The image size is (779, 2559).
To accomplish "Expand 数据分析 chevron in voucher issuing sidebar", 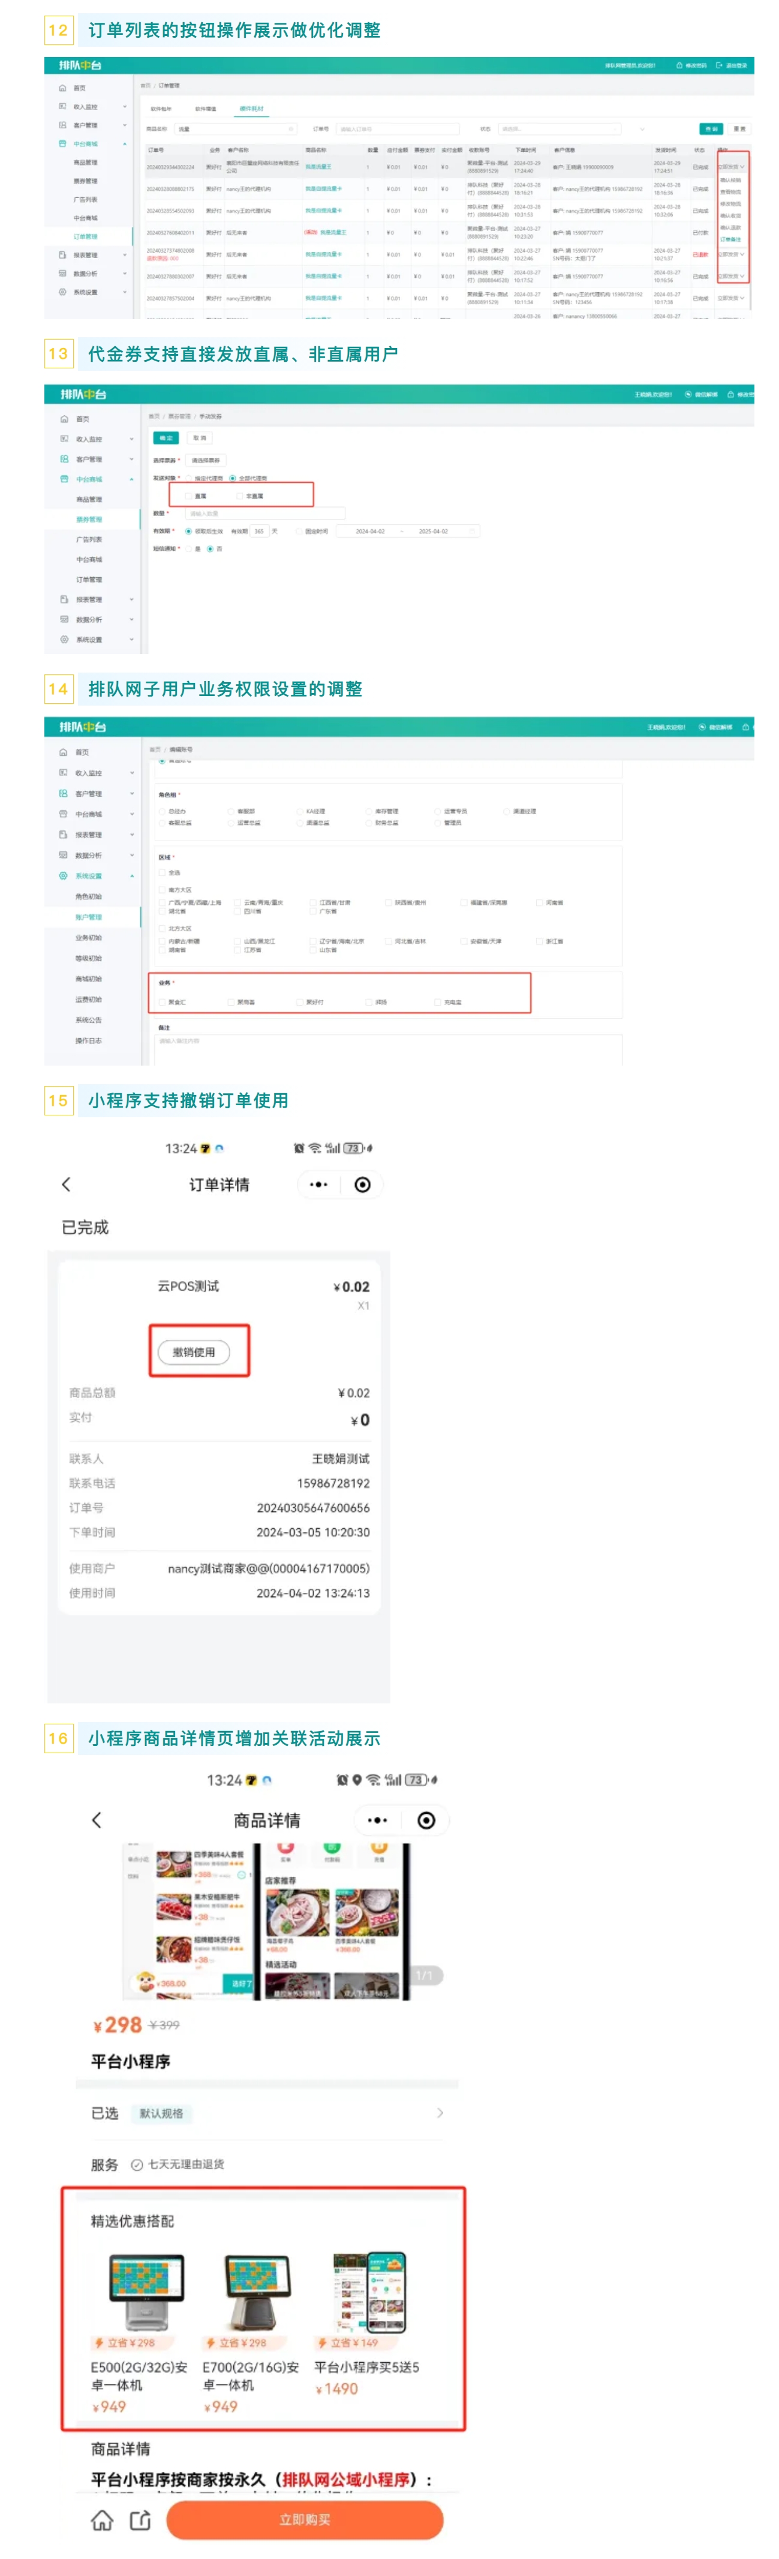I will tap(131, 619).
